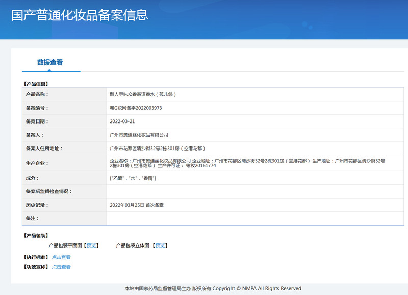The image size is (408, 295).
Task: Click the 历史记录 entry 2022年03月25日 首次备案
Action: [137, 205]
